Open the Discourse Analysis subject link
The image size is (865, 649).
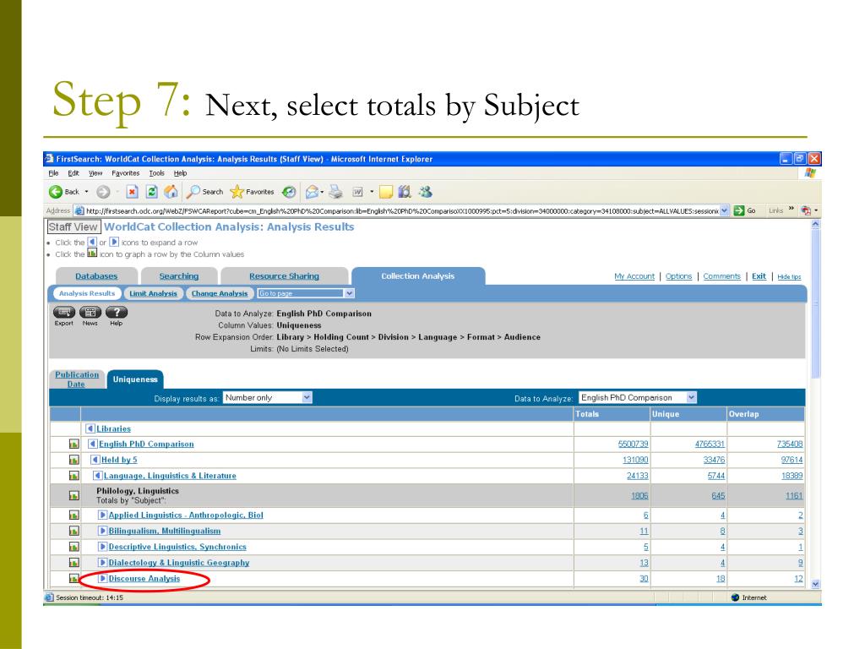coord(144,578)
